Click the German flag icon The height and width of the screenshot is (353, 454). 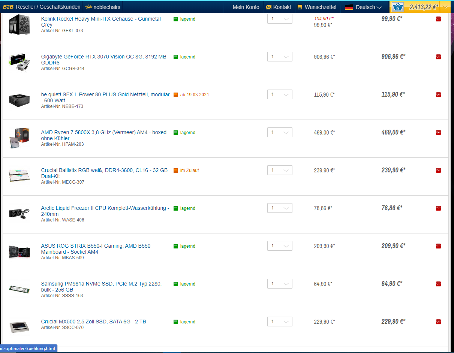click(349, 7)
